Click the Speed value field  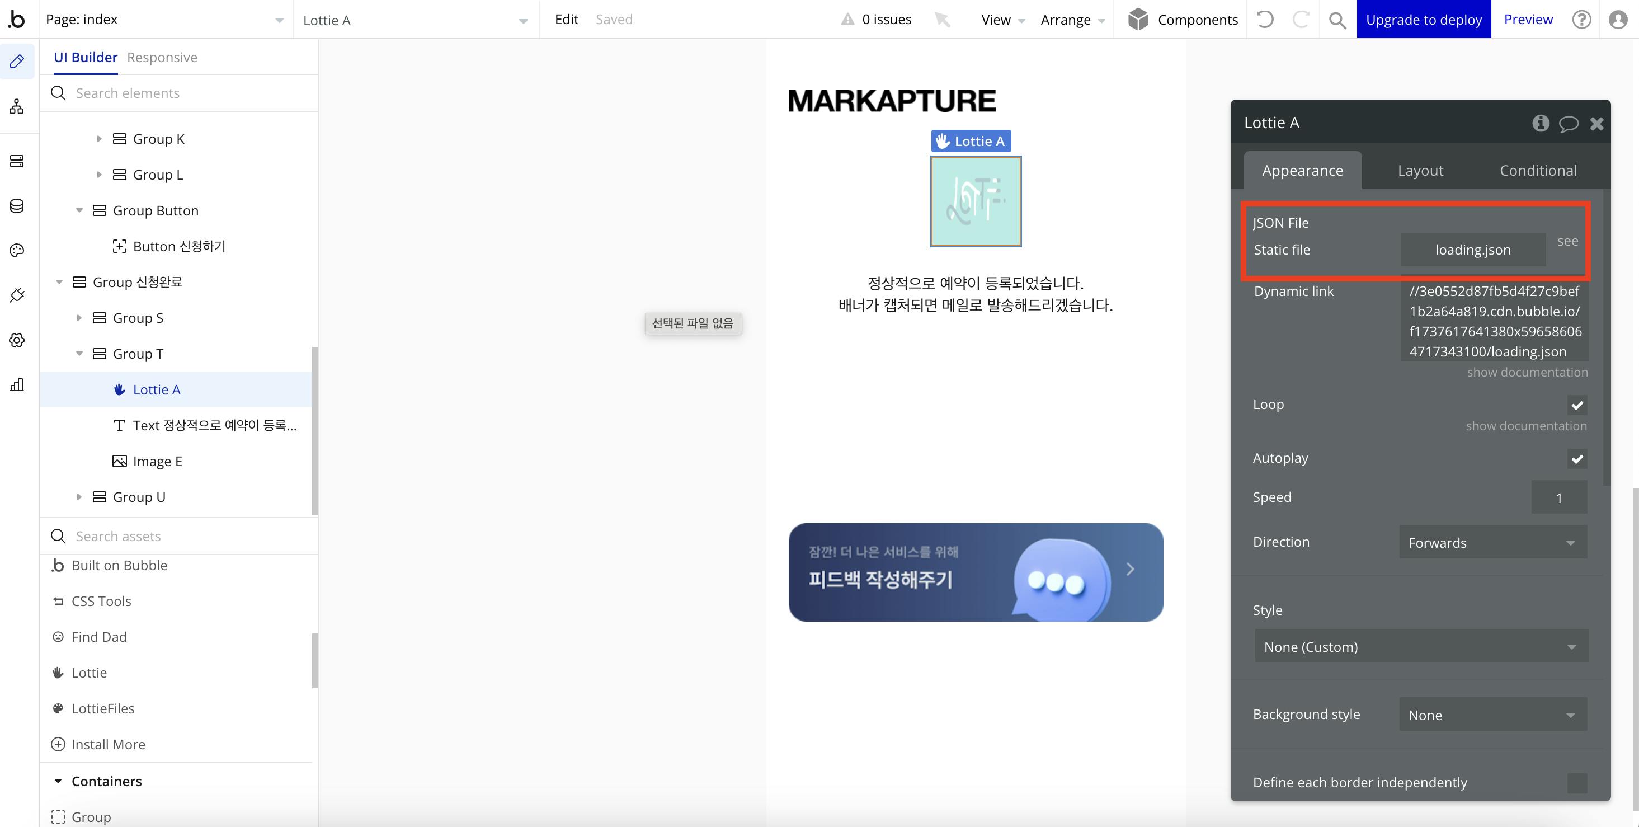click(x=1559, y=497)
